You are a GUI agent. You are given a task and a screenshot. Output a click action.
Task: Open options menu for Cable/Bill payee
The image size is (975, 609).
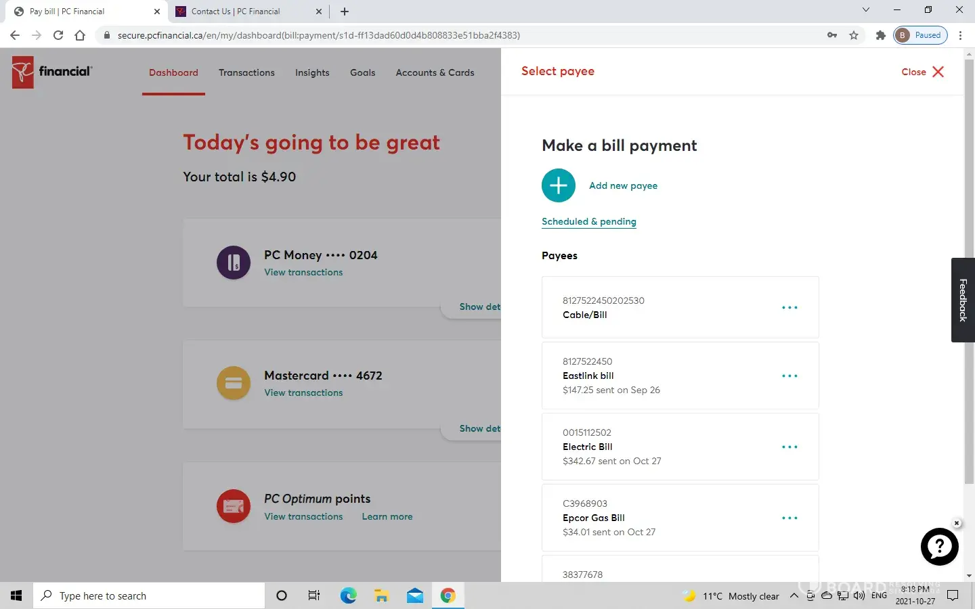pos(789,308)
